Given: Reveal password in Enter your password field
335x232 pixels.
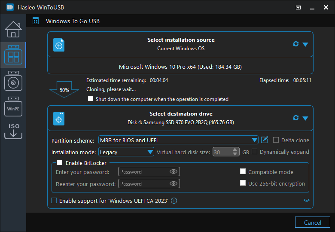Looking at the screenshot, I should tap(174, 171).
